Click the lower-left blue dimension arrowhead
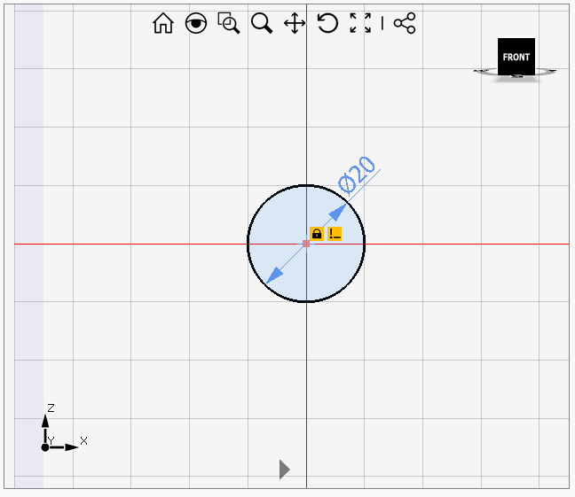 click(275, 276)
